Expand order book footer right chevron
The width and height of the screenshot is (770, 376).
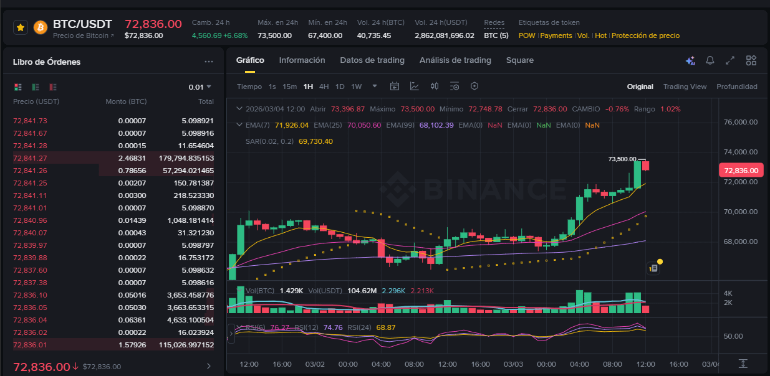[209, 367]
